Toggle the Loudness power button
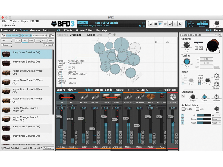Image resolution: width=223 pixels, height=167 pixels. [x=183, y=96]
